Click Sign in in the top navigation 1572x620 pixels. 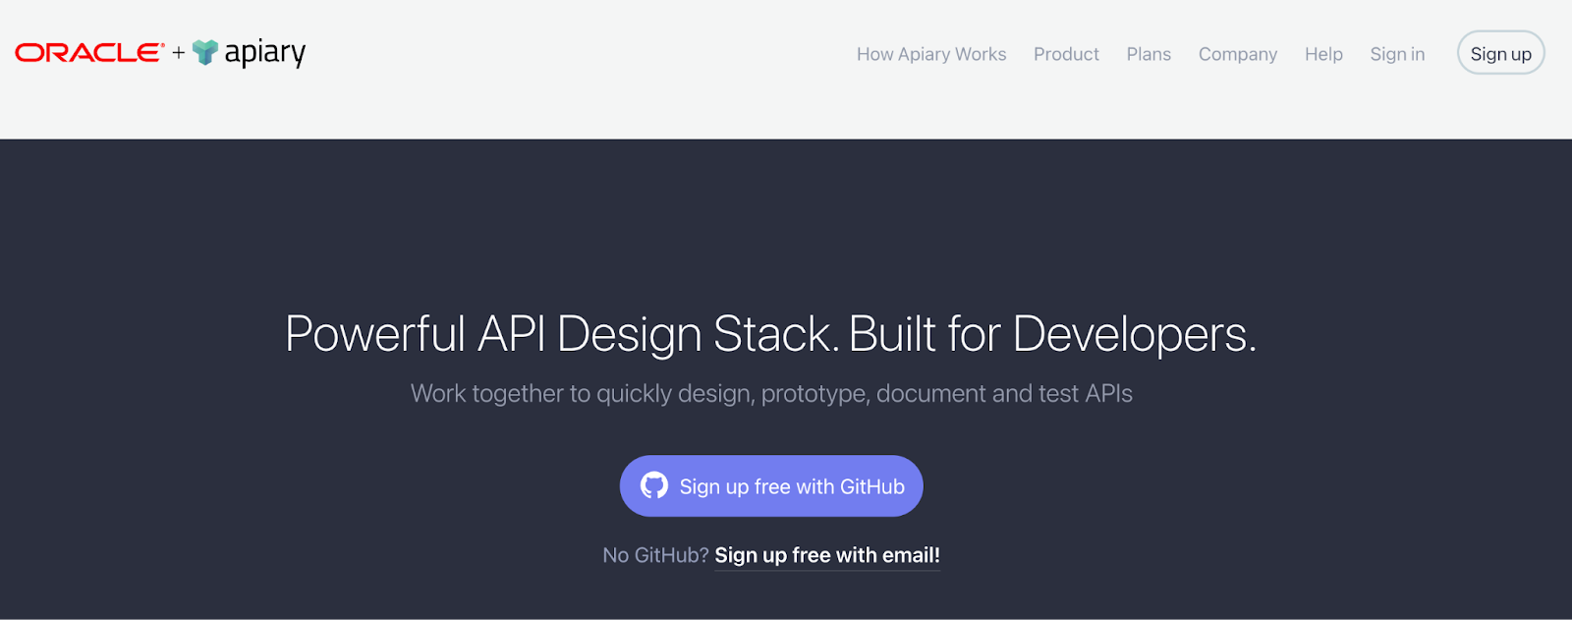1397,54
